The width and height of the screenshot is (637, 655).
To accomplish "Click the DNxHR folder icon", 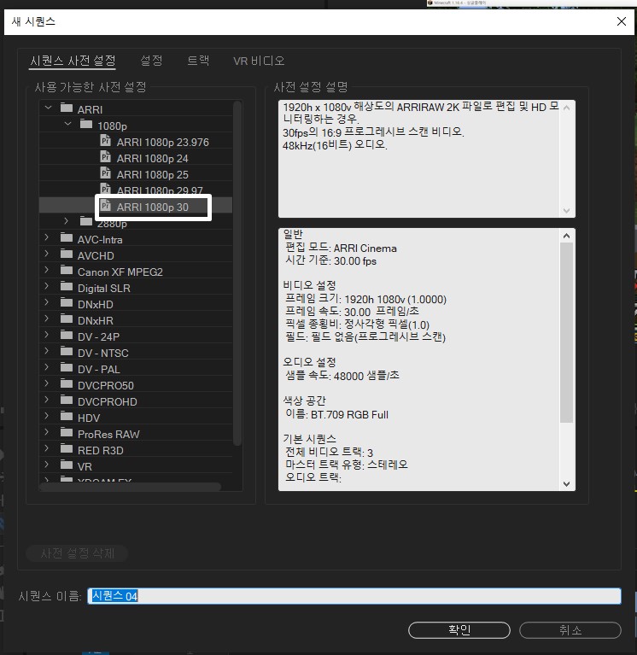I will point(67,319).
